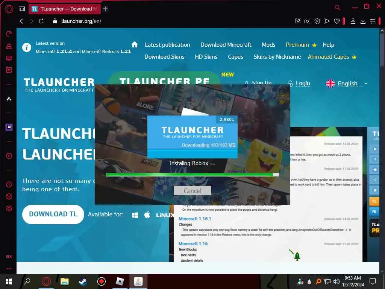Open the Mods menu item
This screenshot has width=385, height=289.
[268, 45]
